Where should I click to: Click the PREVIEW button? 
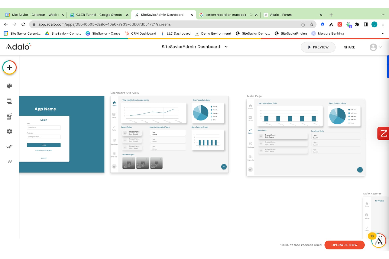click(318, 47)
